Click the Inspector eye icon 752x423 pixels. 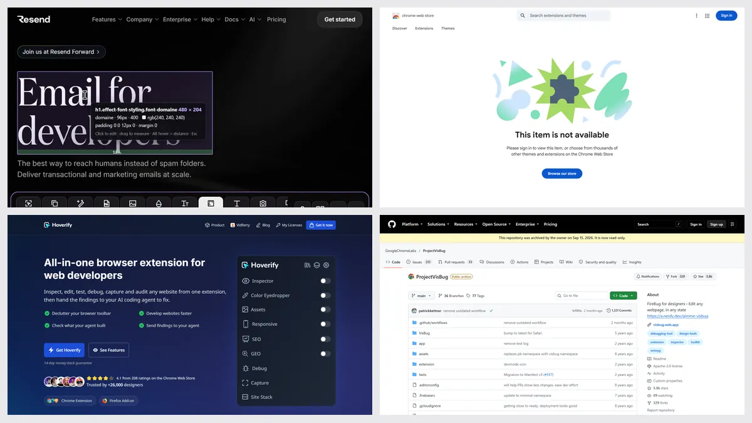pos(246,281)
